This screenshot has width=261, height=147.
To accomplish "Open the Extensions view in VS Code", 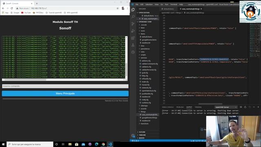I will pos(133,38).
